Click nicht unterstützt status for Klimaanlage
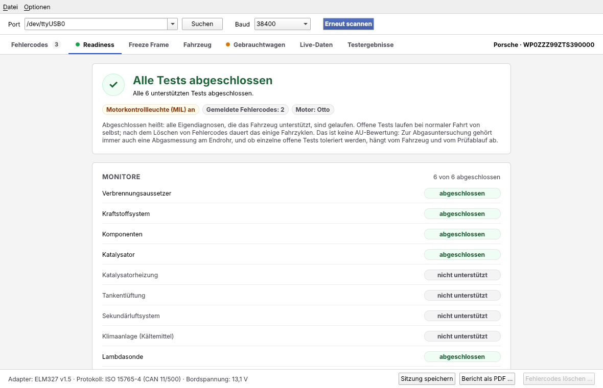Screen dimensions: 603x388 point(462,336)
